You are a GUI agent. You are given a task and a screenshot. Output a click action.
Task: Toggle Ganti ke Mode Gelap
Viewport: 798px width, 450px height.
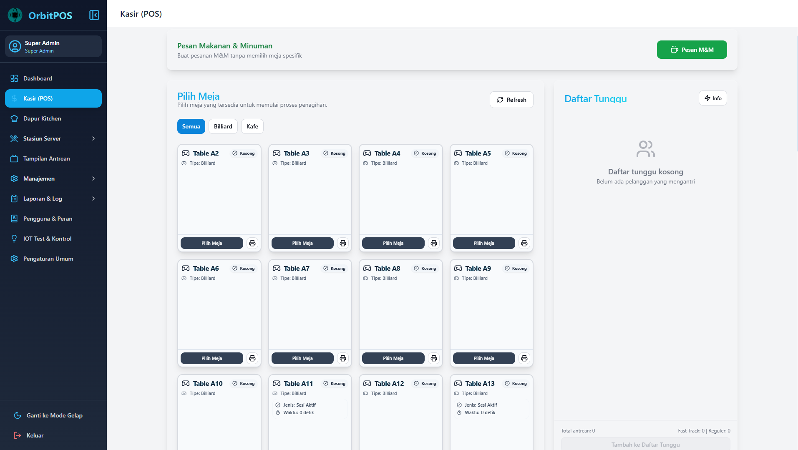click(x=53, y=415)
